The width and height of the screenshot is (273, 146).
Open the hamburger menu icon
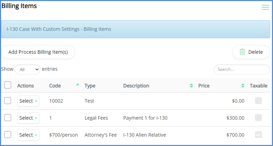(x=265, y=7)
